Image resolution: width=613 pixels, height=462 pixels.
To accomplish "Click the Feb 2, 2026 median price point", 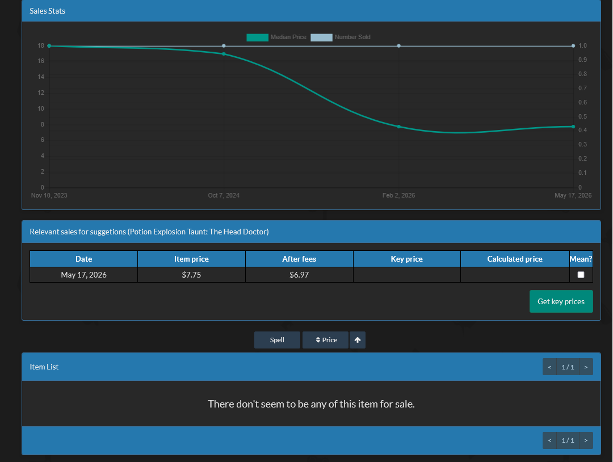I will [399, 127].
